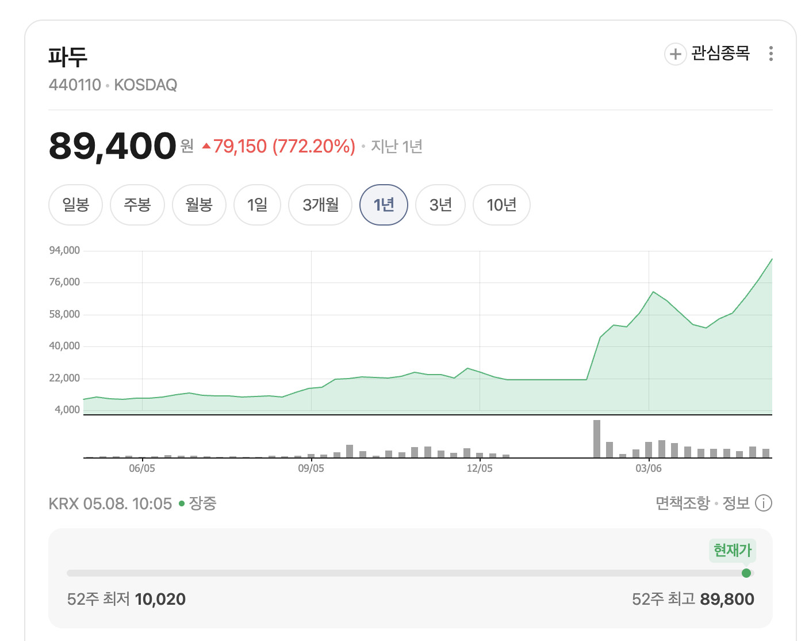Click the green 현재가 marker dot
Viewport: 805px width, 641px height.
pos(746,573)
